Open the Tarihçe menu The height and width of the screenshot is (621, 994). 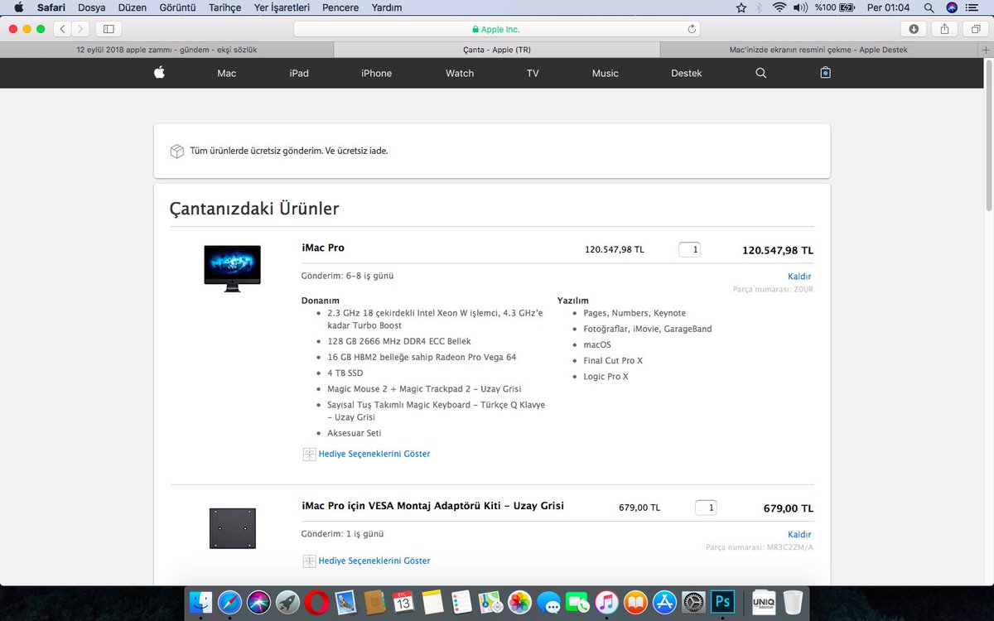(224, 7)
